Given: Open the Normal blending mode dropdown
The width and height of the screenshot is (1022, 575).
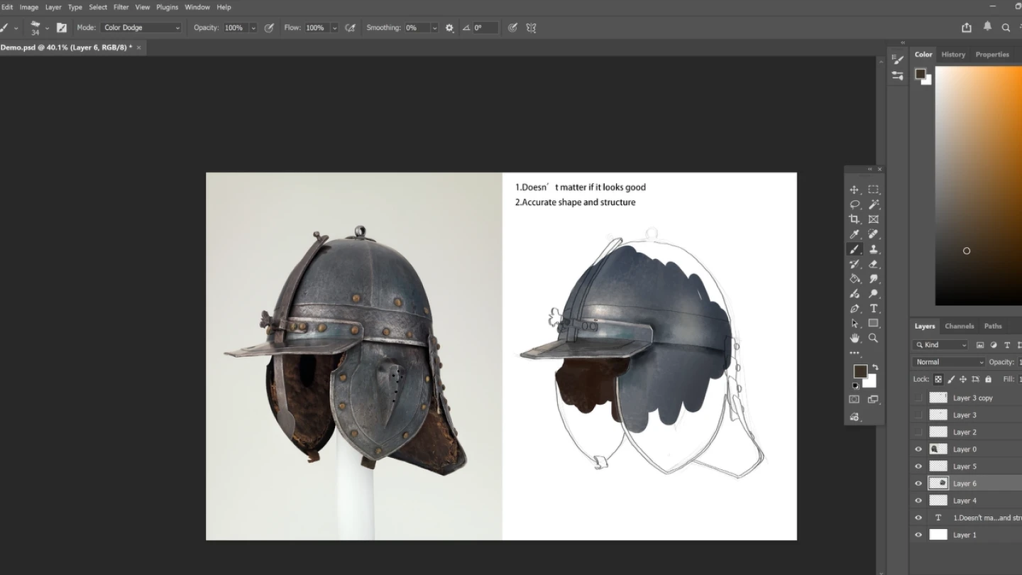Looking at the screenshot, I should point(947,362).
